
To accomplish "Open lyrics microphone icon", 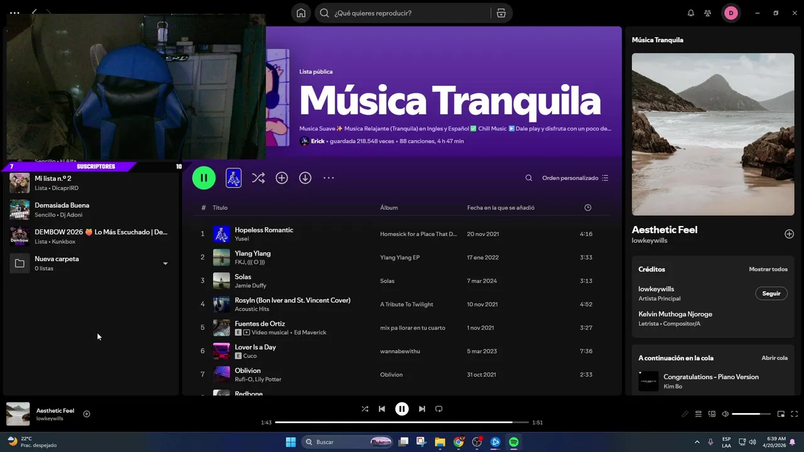I will [x=685, y=414].
